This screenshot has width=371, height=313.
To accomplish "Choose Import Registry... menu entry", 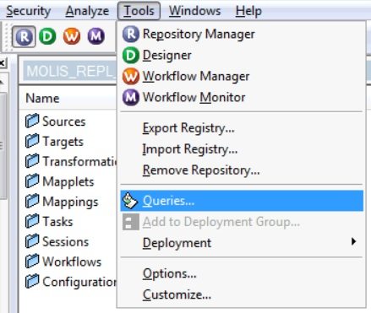I will click(242, 149).
